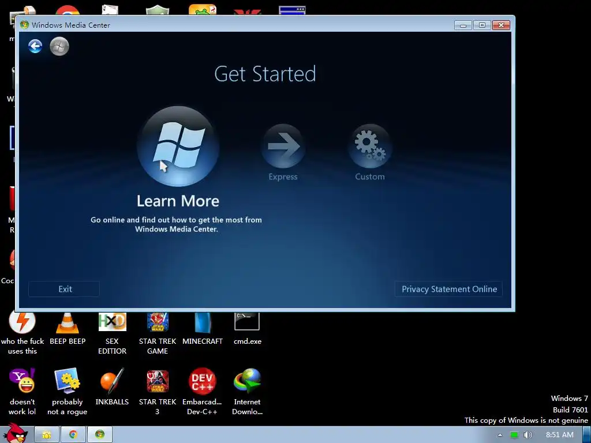Click the Express label

click(283, 177)
